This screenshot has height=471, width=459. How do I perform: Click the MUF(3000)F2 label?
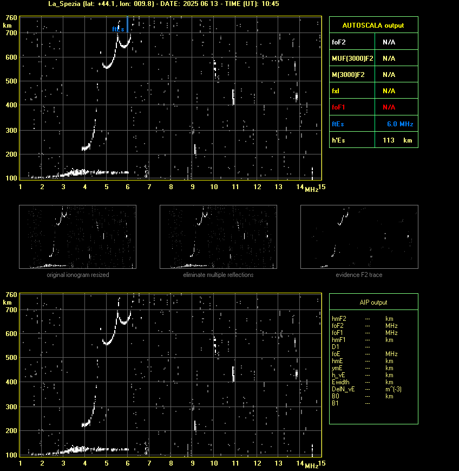coord(352,59)
